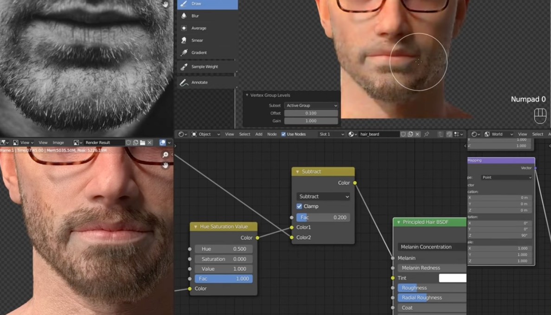Choose the Annotate tool
This screenshot has height=315, width=551.
tap(207, 82)
